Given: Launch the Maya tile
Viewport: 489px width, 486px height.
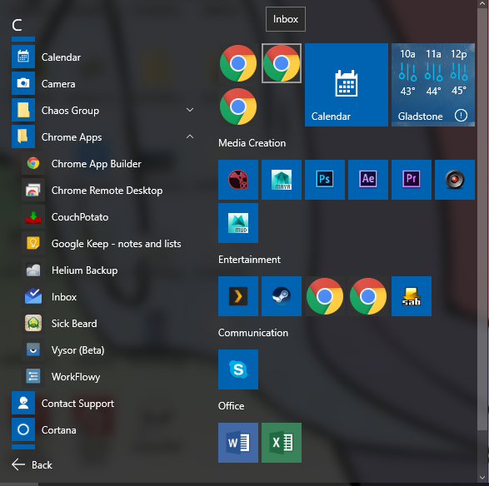Looking at the screenshot, I should pos(282,180).
